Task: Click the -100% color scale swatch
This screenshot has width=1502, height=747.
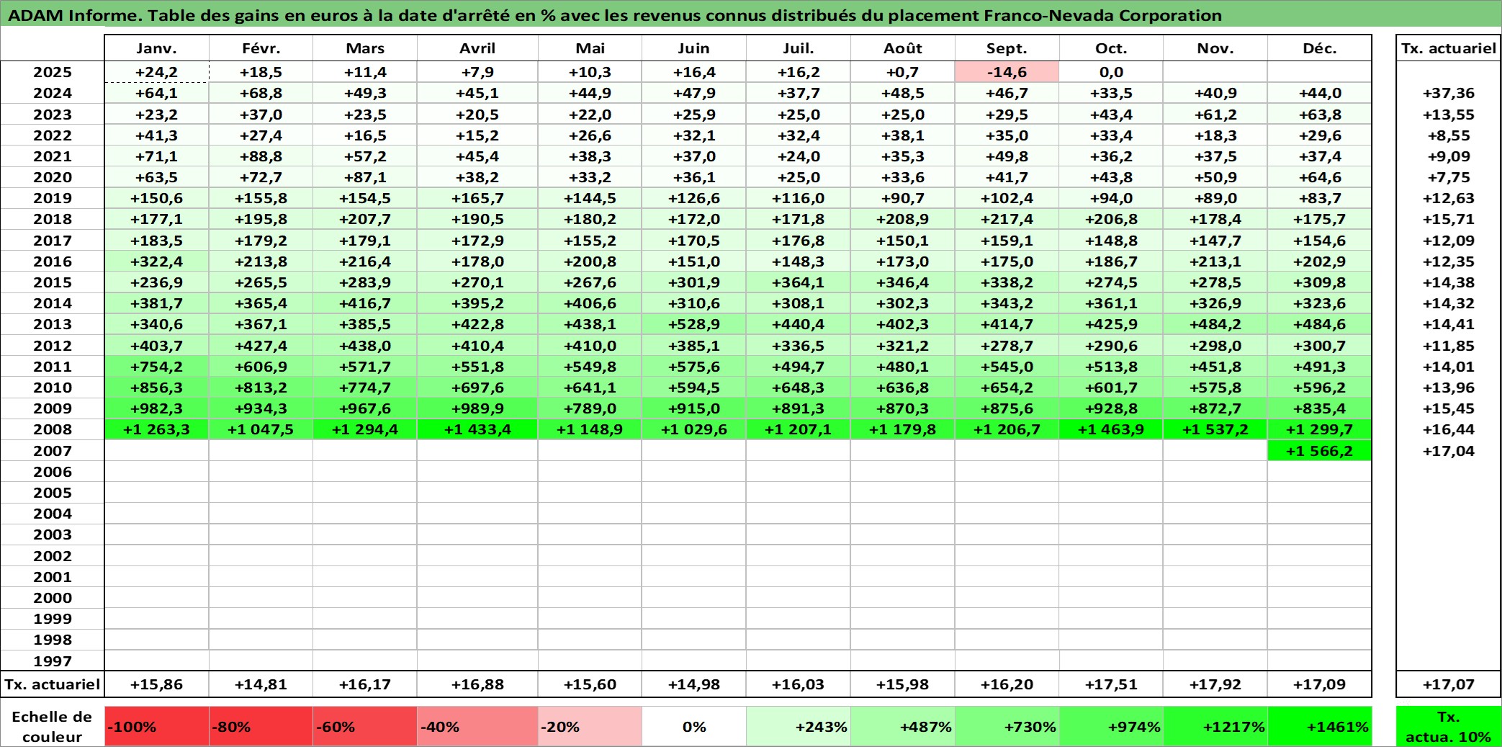Action: [156, 726]
